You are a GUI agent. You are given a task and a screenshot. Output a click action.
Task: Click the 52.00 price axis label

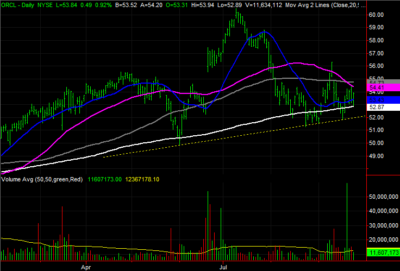[x=376, y=117]
